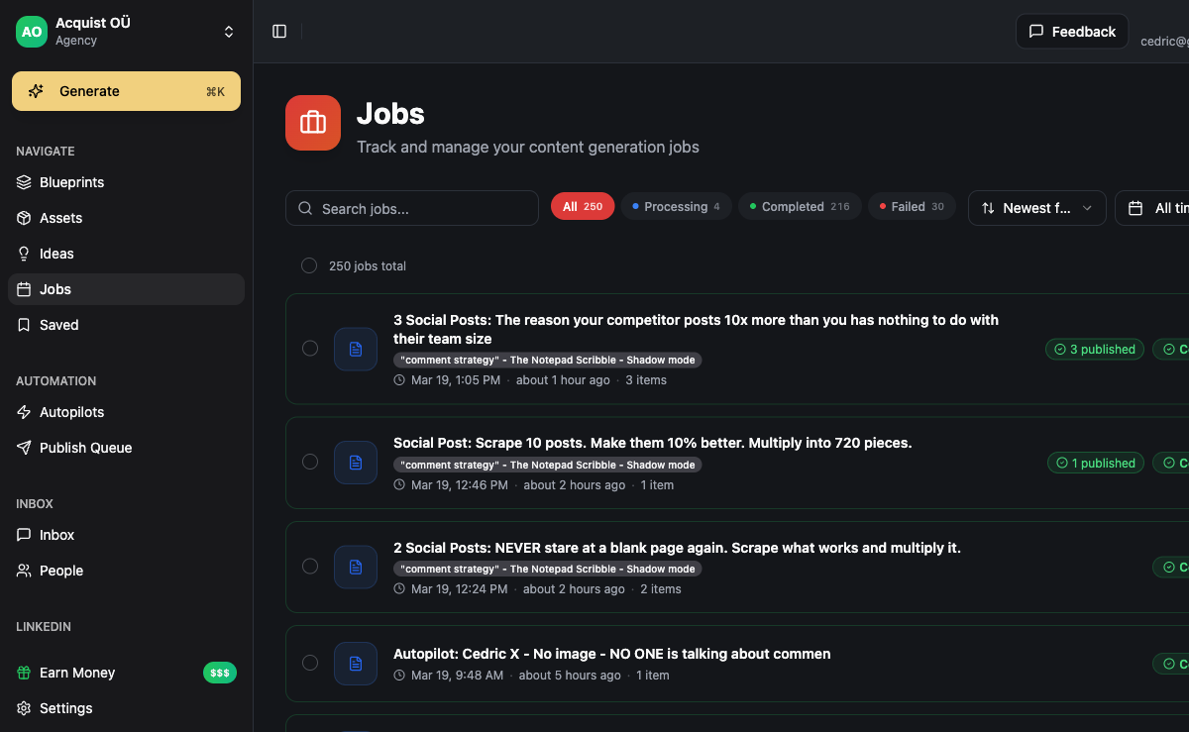Image resolution: width=1189 pixels, height=732 pixels.
Task: Click the green $$$ badge
Action: click(220, 673)
